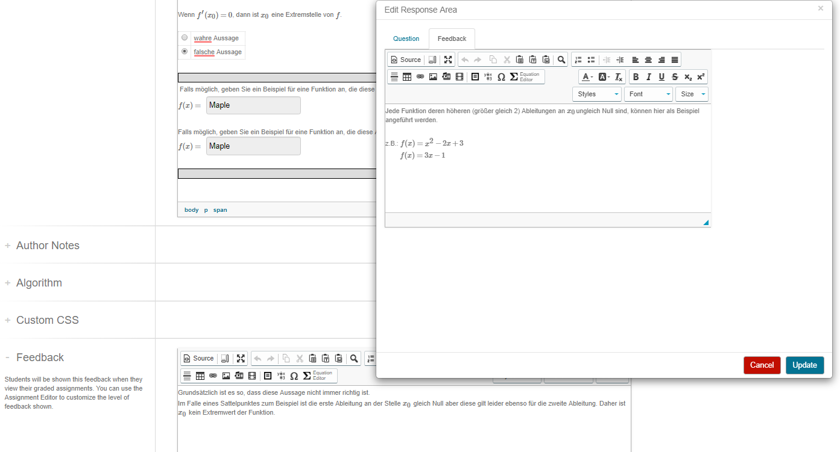Open the Styles dropdown
840x452 pixels.
596,94
